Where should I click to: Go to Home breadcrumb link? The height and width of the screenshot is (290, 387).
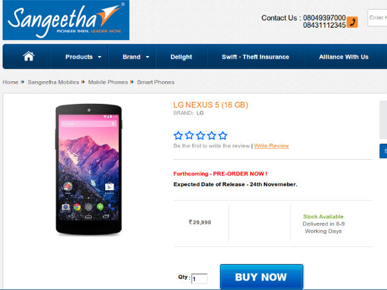tap(10, 82)
